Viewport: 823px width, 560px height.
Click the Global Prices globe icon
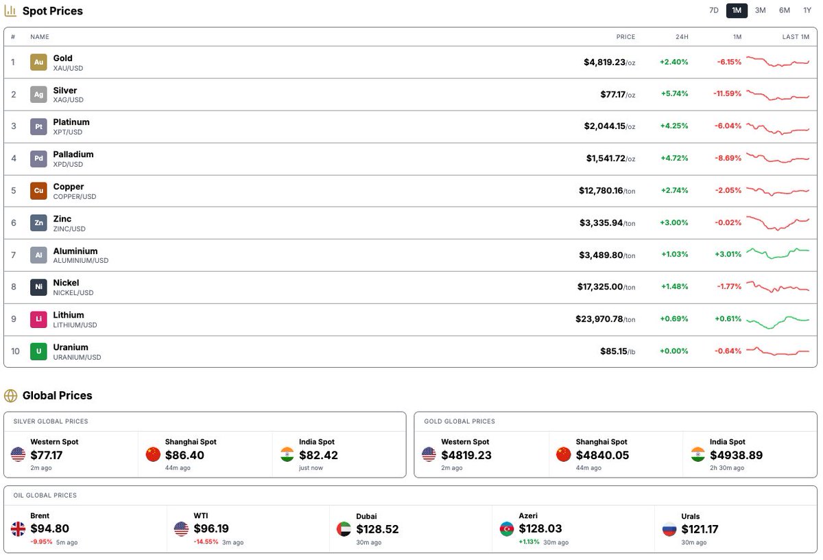pyautogui.click(x=10, y=395)
